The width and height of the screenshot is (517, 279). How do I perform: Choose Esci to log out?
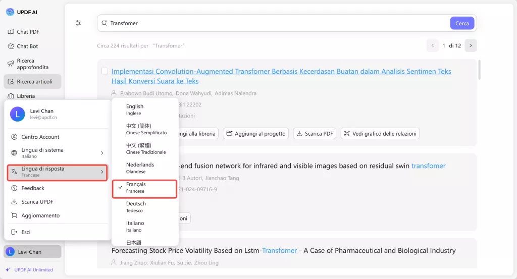pyautogui.click(x=26, y=232)
